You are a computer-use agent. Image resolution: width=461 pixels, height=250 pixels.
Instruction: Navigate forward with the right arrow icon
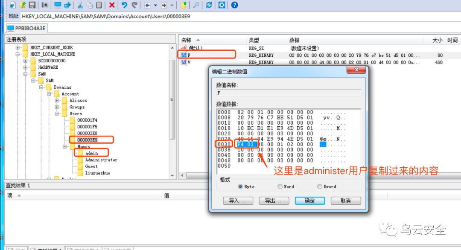[164, 5]
